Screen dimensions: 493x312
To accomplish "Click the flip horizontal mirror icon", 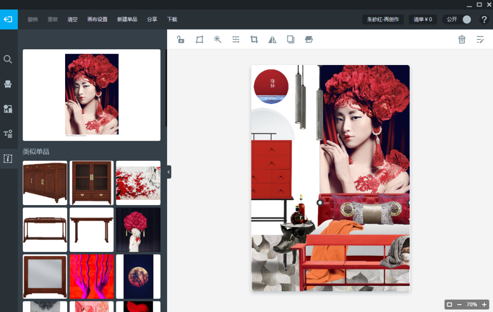I will coord(272,39).
